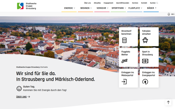Expand the FLUGPLATZ dropdown chevron
The image size is (175, 109).
coord(141,8)
